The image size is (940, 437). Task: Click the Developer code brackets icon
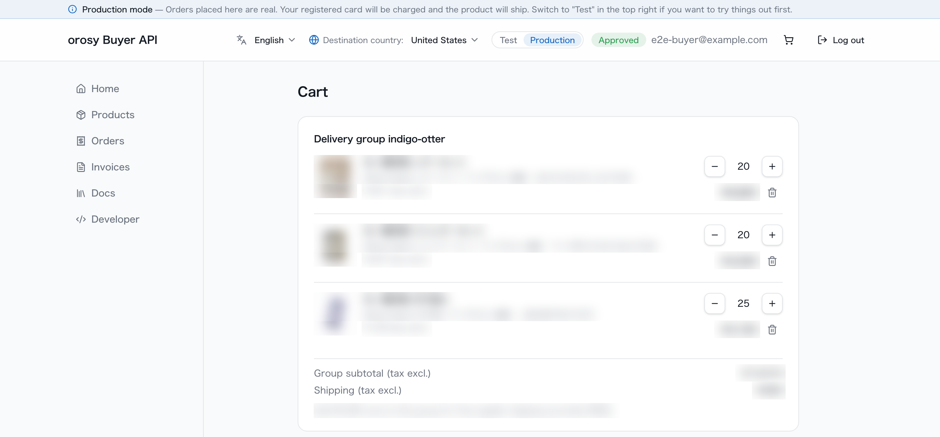coord(81,219)
